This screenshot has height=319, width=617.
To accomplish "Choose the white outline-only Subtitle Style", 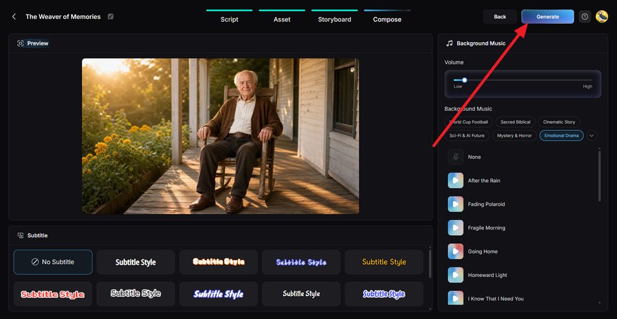I will pyautogui.click(x=136, y=294).
